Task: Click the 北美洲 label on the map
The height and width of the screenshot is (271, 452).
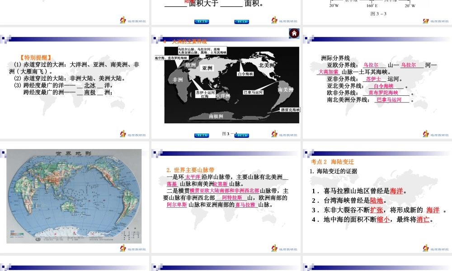Action: coord(267,65)
